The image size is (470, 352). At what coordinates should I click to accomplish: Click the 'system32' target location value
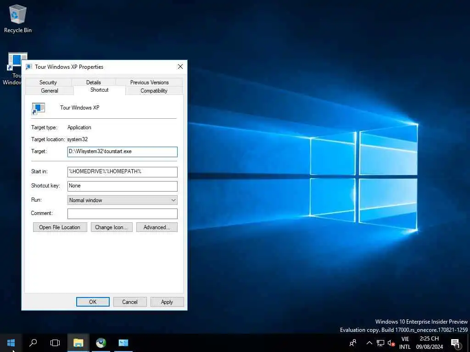[77, 139]
